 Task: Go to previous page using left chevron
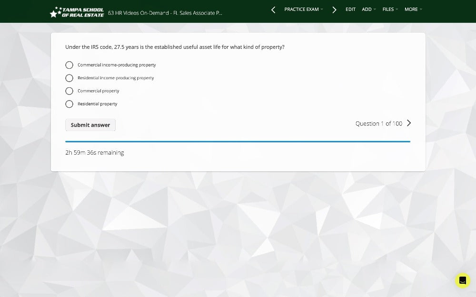[x=273, y=9]
